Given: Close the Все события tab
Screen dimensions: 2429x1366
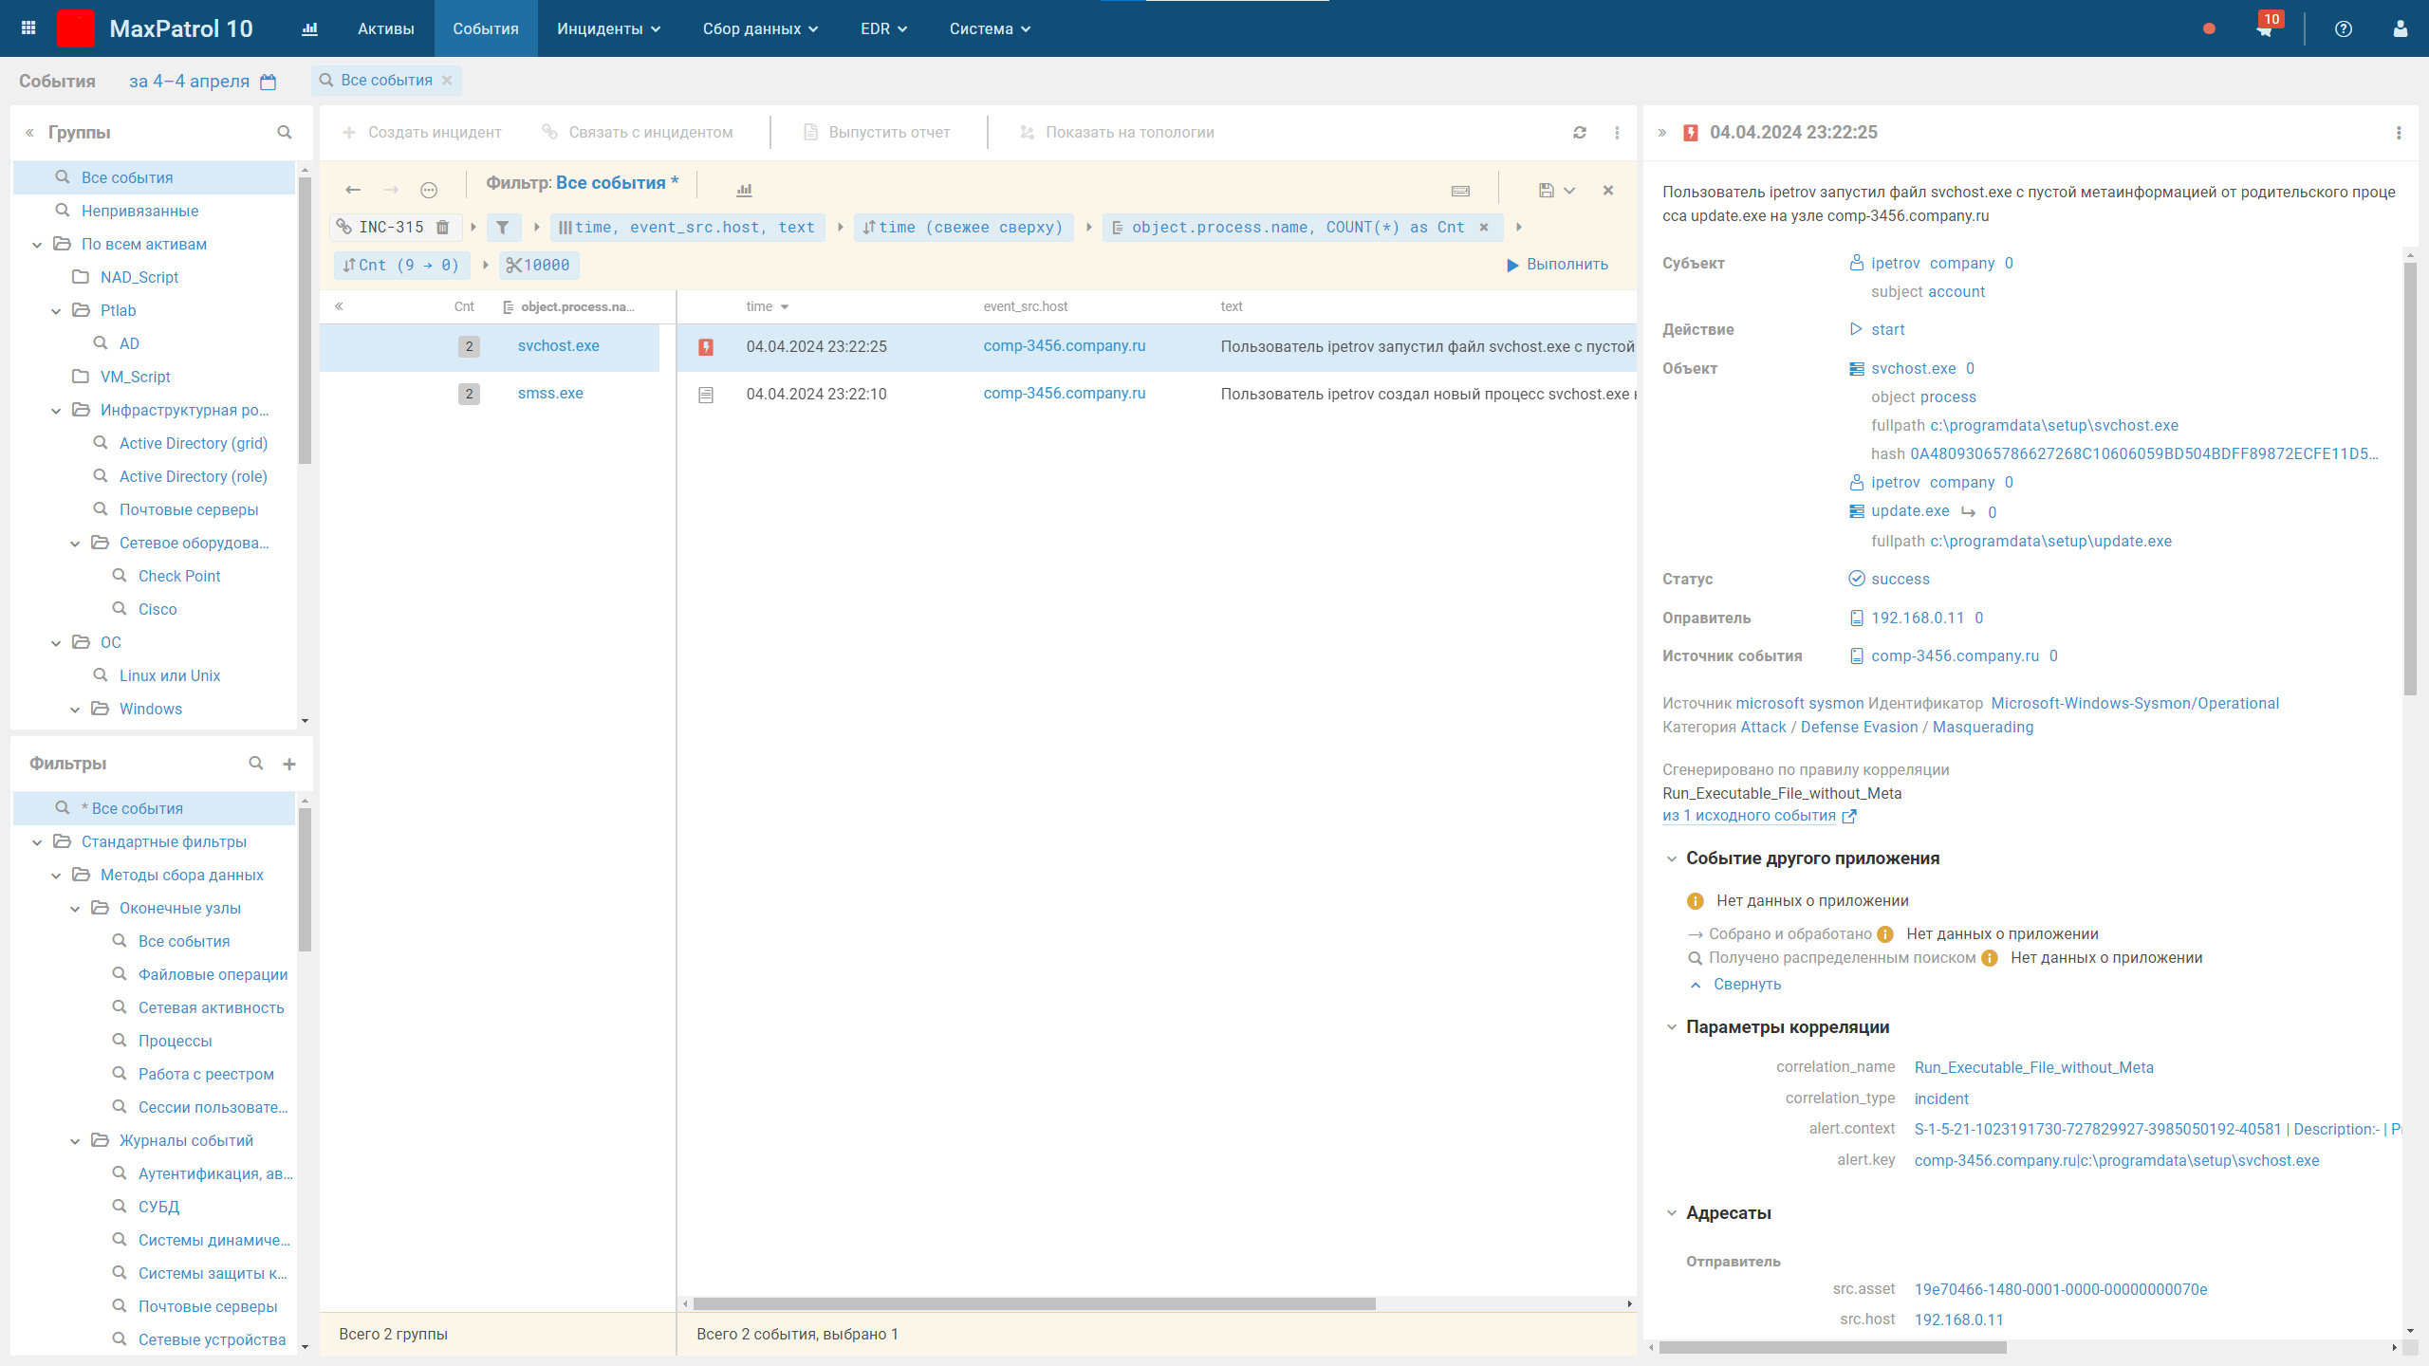Looking at the screenshot, I should [x=447, y=81].
